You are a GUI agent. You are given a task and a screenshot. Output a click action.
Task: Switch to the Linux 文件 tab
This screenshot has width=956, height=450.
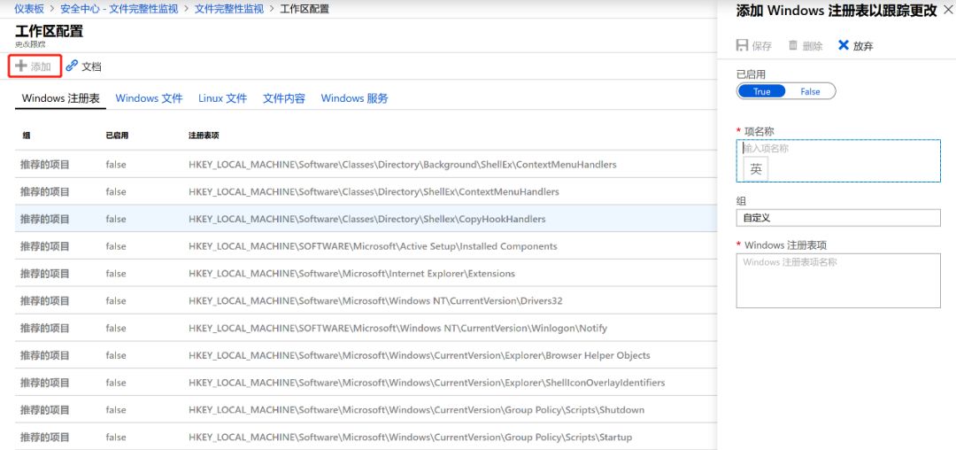point(222,98)
